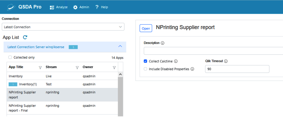Click the badge 1 beside Inventory(1)
The height and width of the screenshot is (117, 283).
[13, 84]
